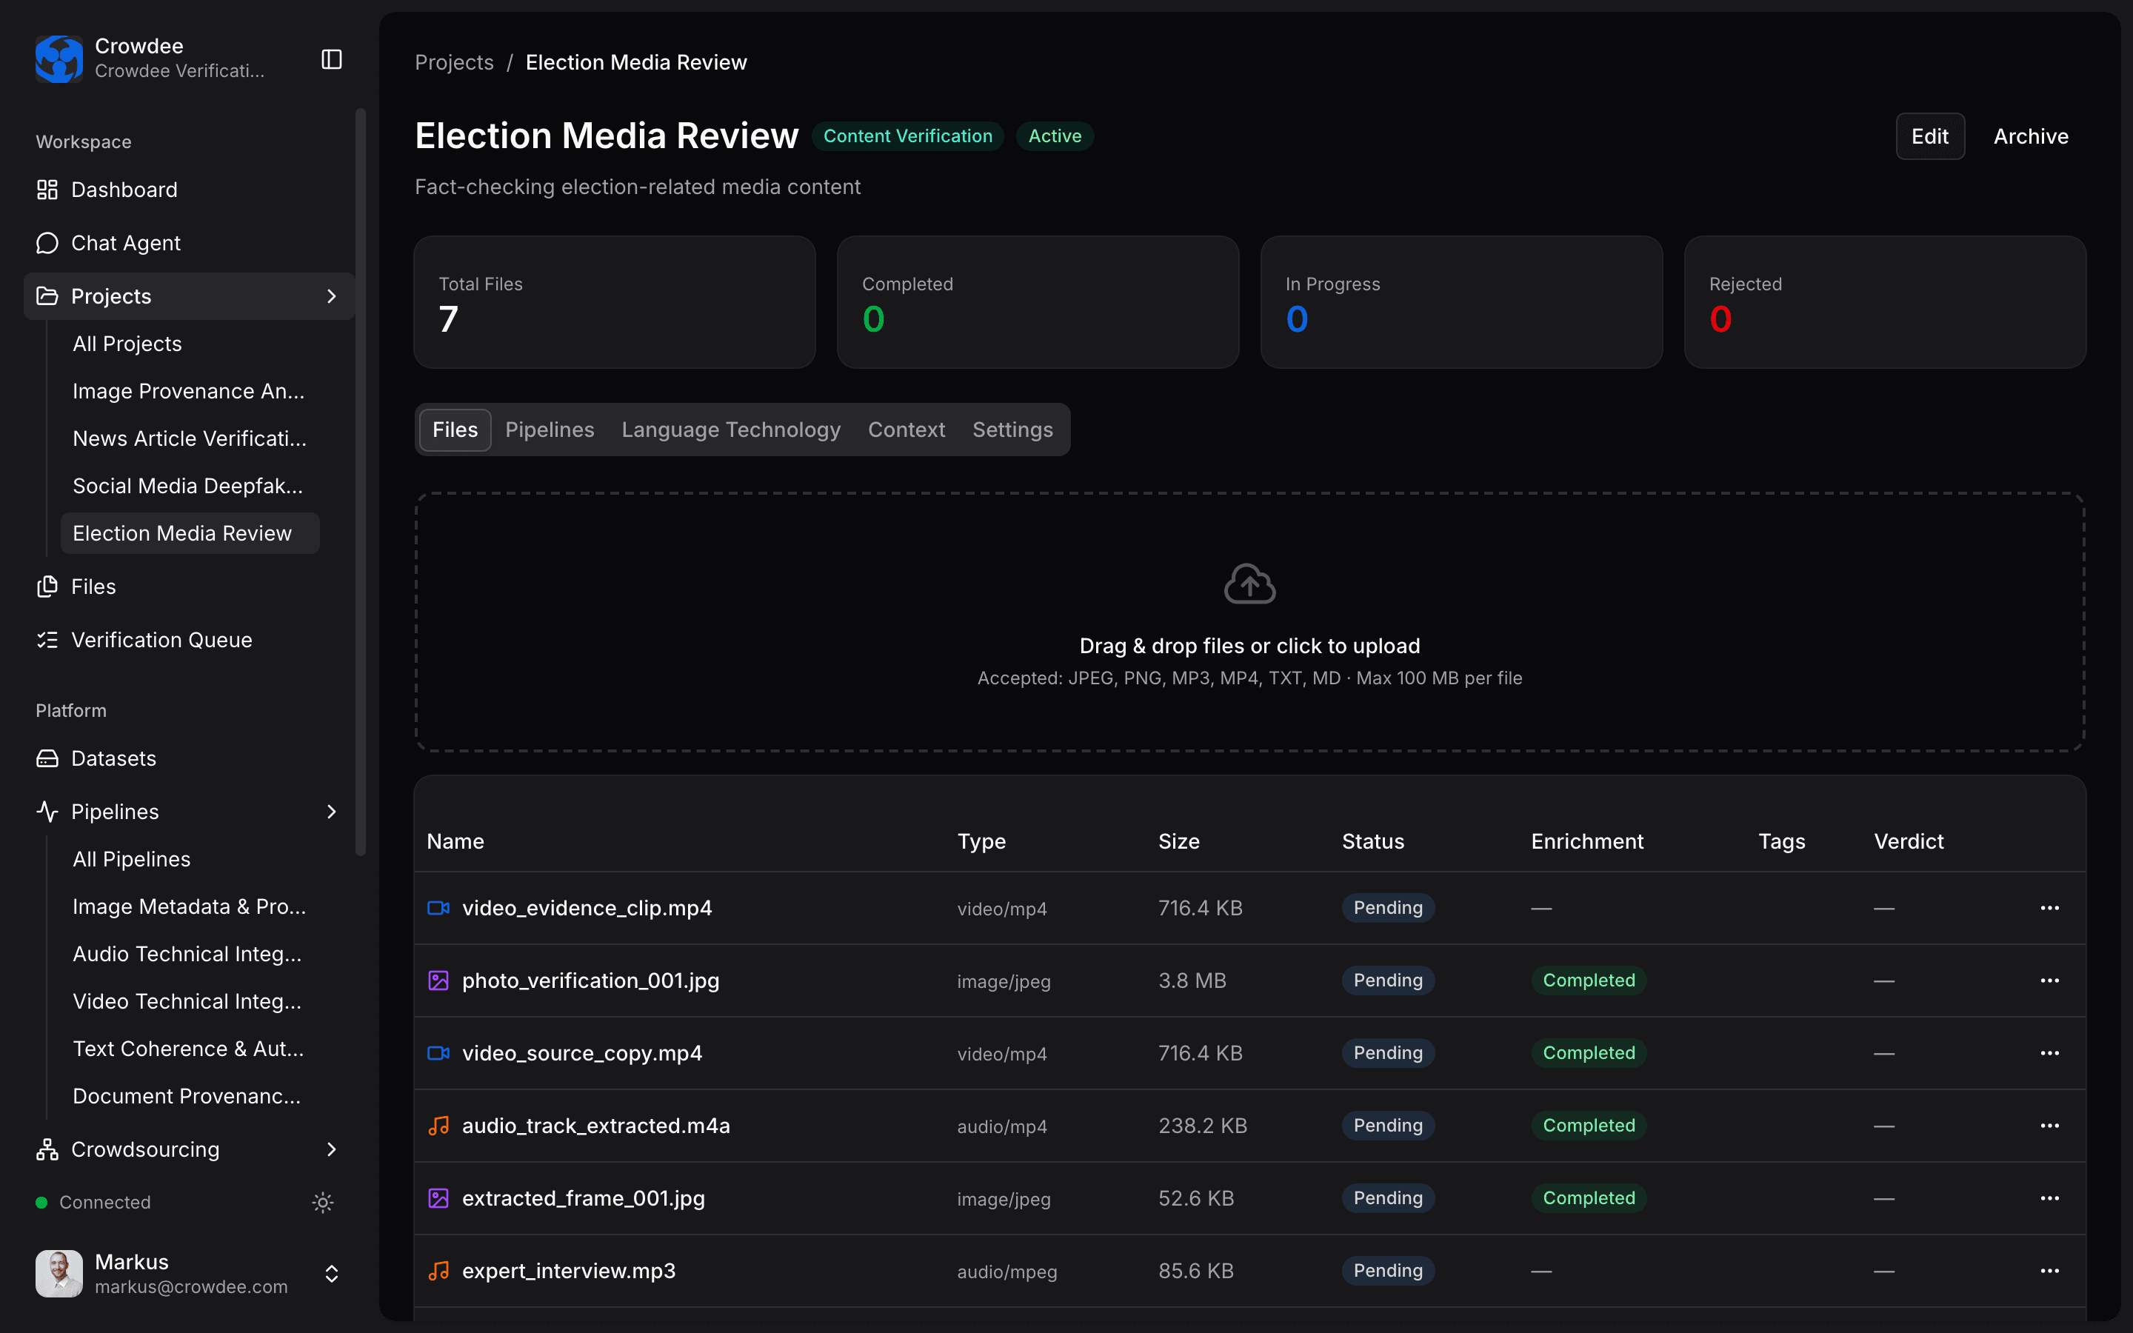Sort files by the Name column header
The image size is (2133, 1333).
(455, 841)
